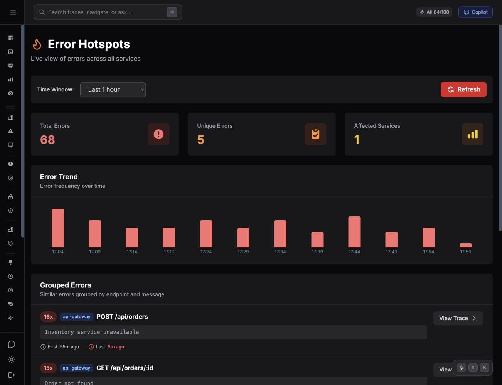The width and height of the screenshot is (502, 385).
Task: Click the main page vertical scrollbar
Action: point(500,127)
